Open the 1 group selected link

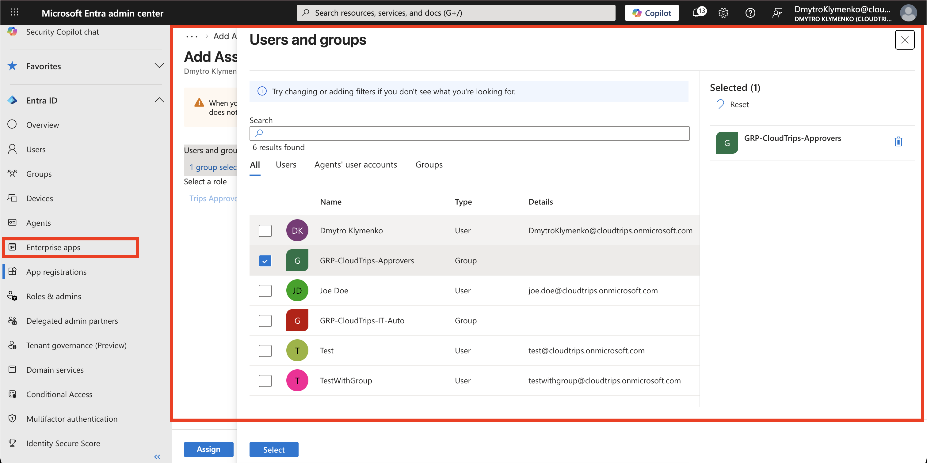coord(213,167)
